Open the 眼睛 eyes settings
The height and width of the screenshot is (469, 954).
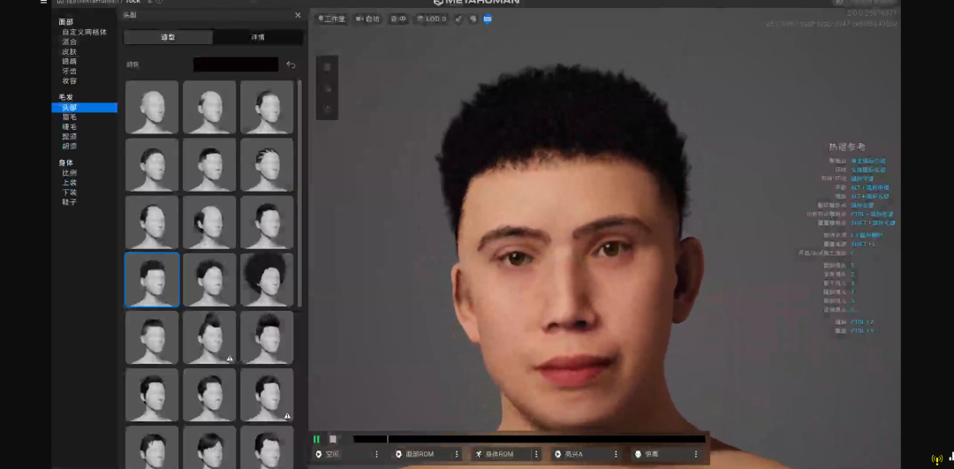[x=70, y=61]
